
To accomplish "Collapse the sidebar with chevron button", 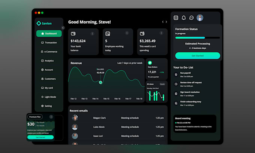I will [x=63, y=28].
